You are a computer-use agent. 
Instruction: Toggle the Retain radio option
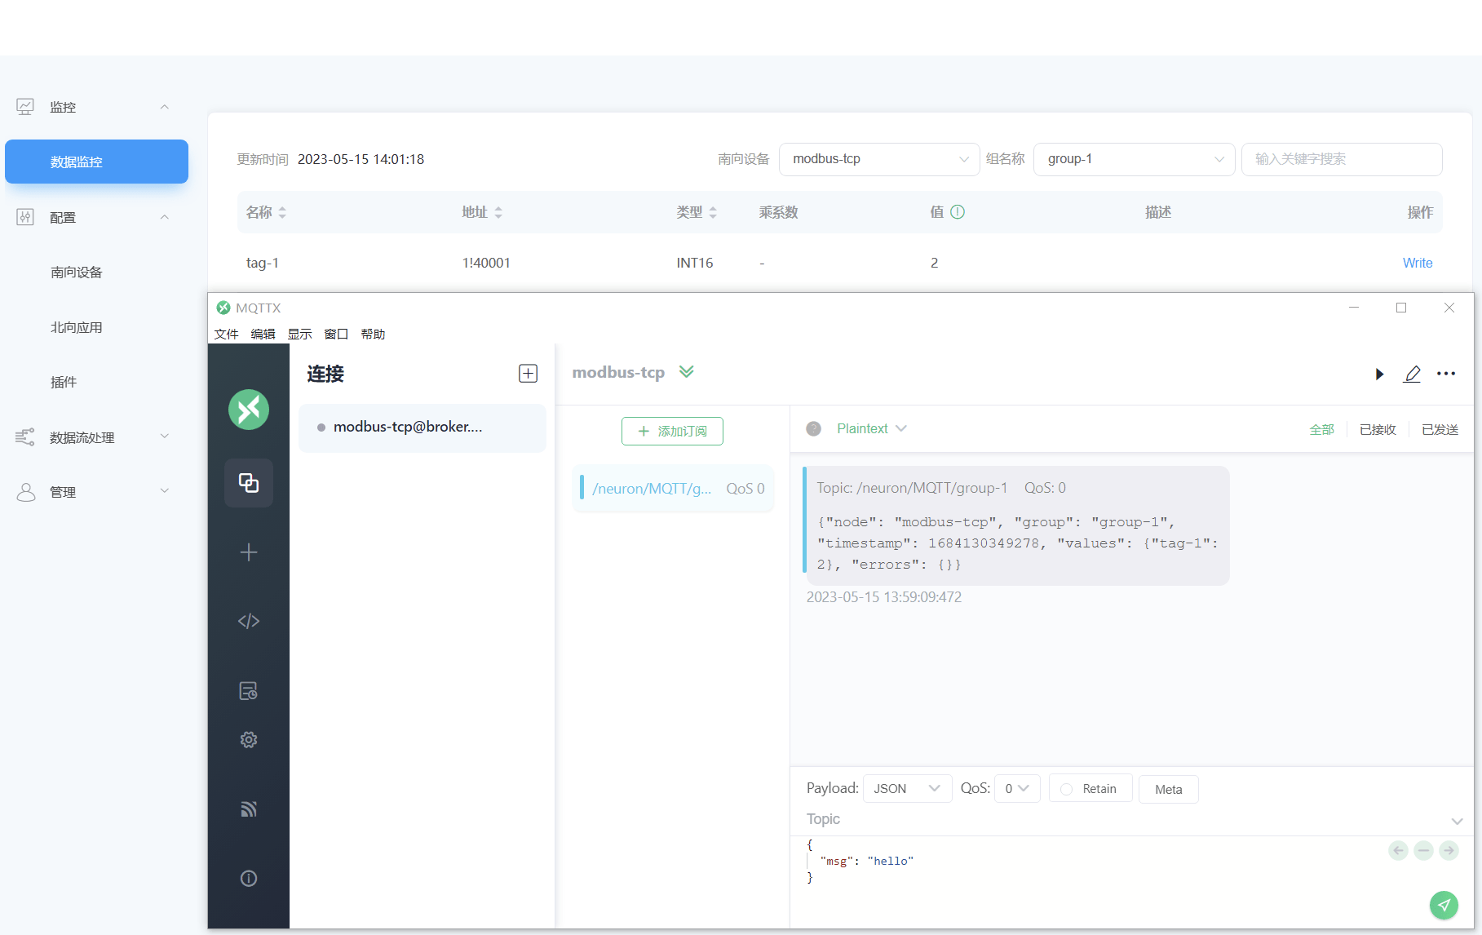pos(1067,789)
